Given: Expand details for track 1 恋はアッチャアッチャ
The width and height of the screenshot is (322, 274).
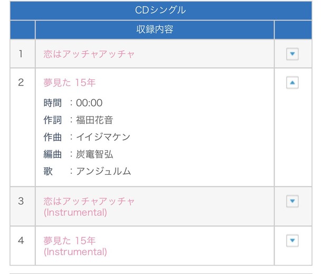Looking at the screenshot, I should point(292,54).
